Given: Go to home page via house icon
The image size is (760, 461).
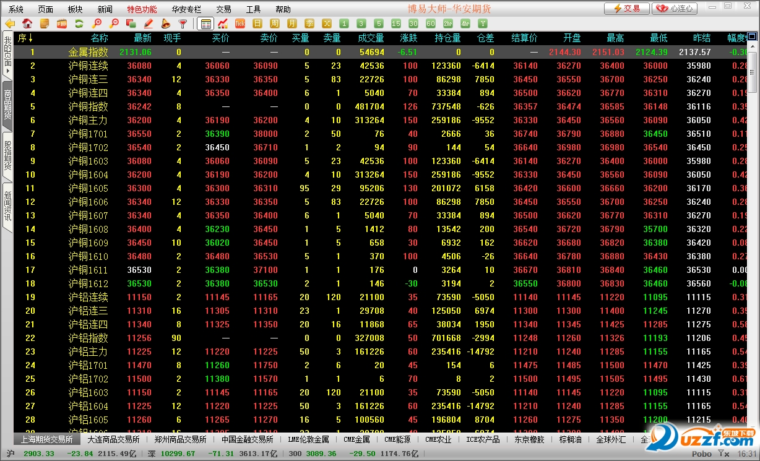Looking at the screenshot, I should click(27, 24).
